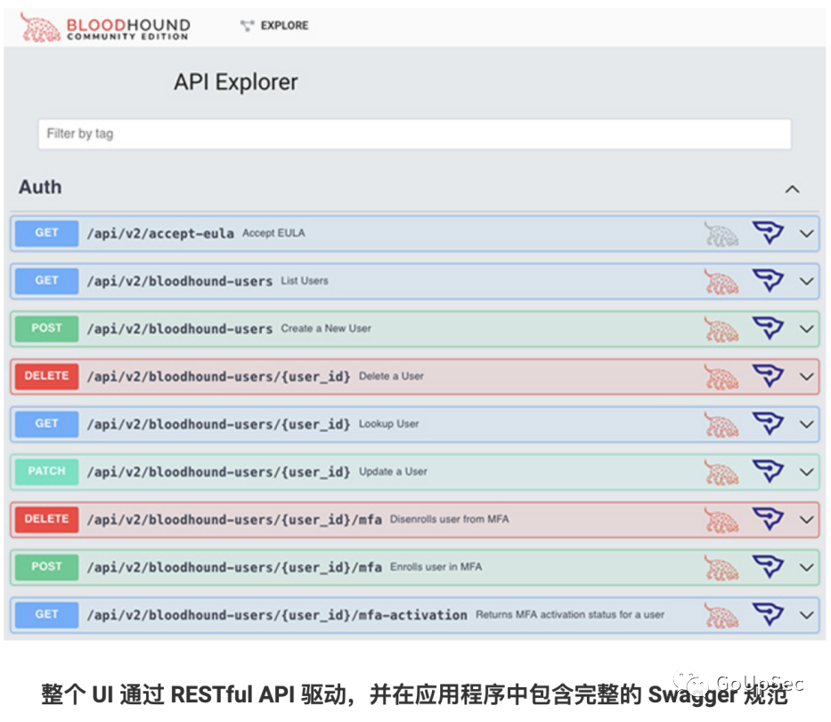Image resolution: width=831 pixels, height=722 pixels.
Task: Click the Filter by tag field
Action: [x=414, y=134]
